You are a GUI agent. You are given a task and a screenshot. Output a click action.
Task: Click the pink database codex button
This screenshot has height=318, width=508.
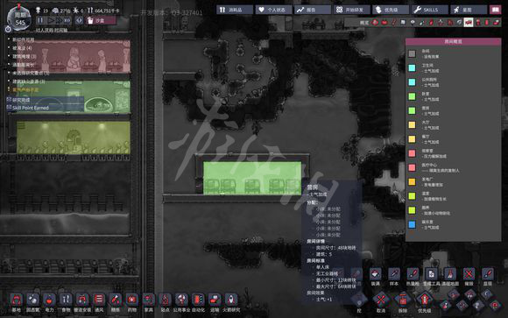(495, 10)
